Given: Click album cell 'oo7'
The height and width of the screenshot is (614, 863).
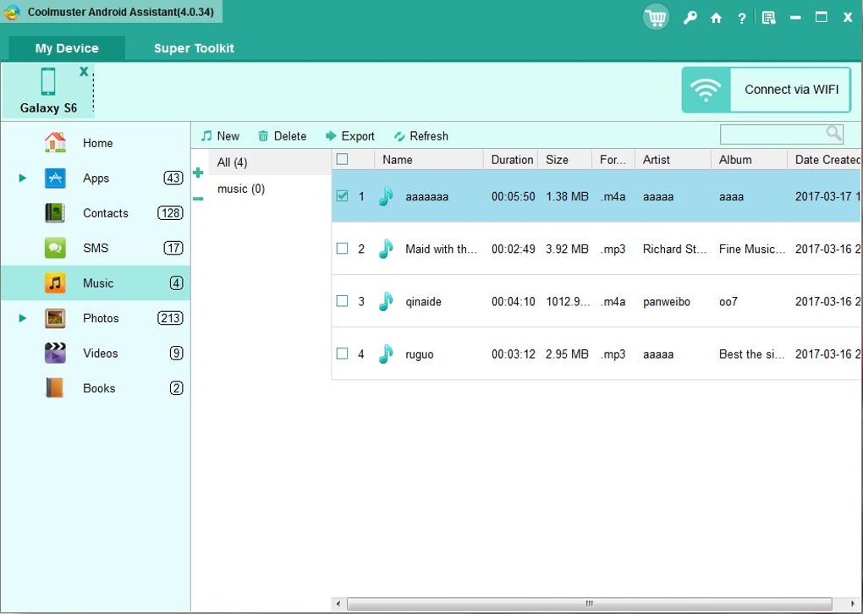Looking at the screenshot, I should click(x=728, y=301).
